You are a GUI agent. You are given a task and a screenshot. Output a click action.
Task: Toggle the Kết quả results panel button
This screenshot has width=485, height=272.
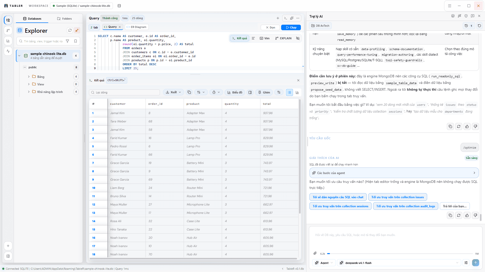click(x=239, y=38)
